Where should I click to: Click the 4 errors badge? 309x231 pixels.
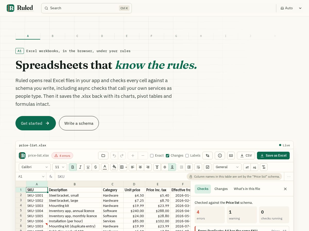[x=62, y=156]
